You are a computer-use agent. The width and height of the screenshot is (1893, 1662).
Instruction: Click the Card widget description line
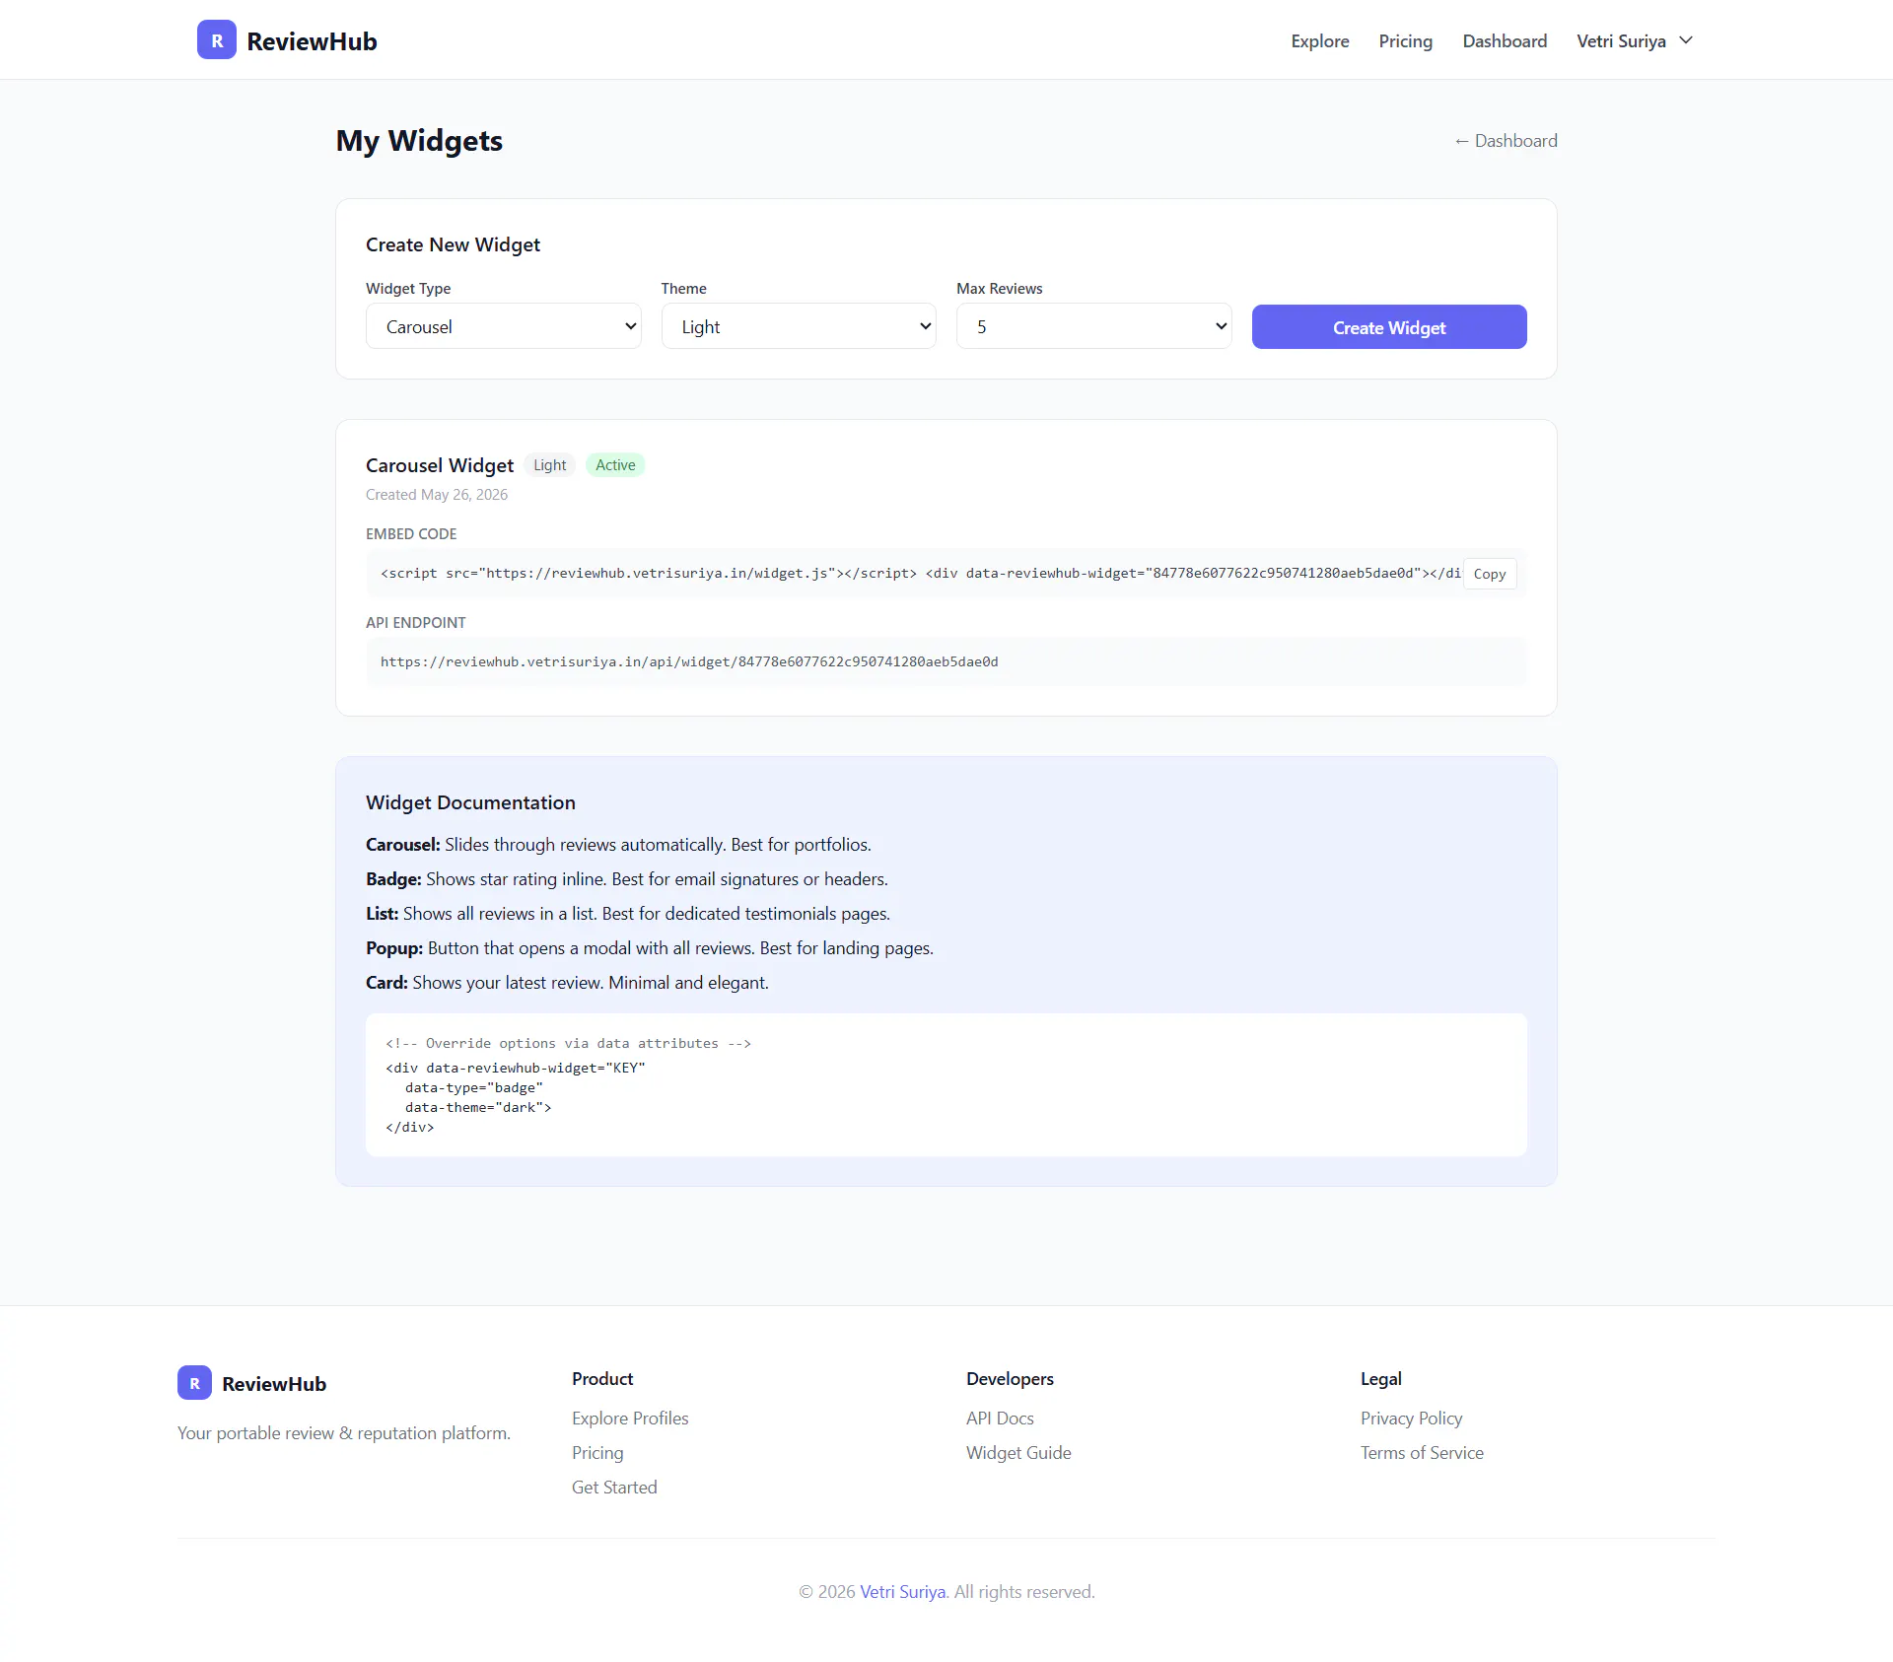567,983
